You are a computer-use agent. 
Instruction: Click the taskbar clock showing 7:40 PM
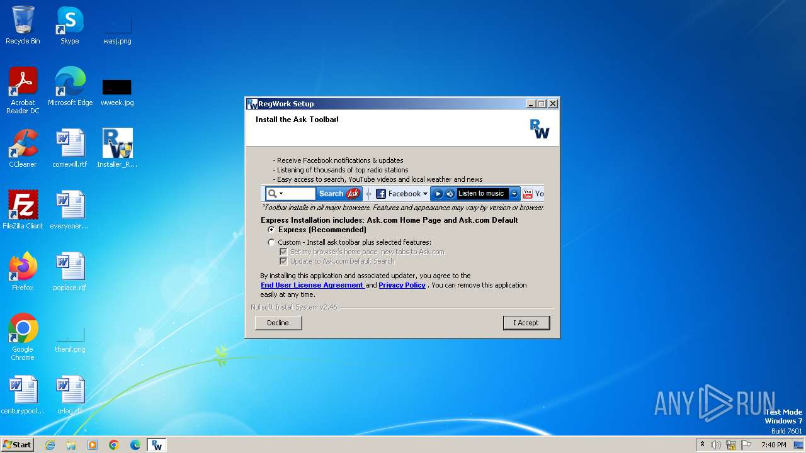(773, 445)
